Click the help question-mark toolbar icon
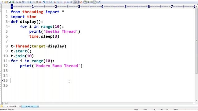The image size is (198, 111). [x=99, y=2]
